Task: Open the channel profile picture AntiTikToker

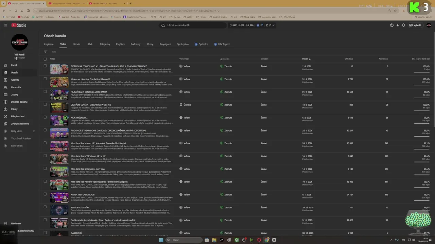Action: click(19, 42)
